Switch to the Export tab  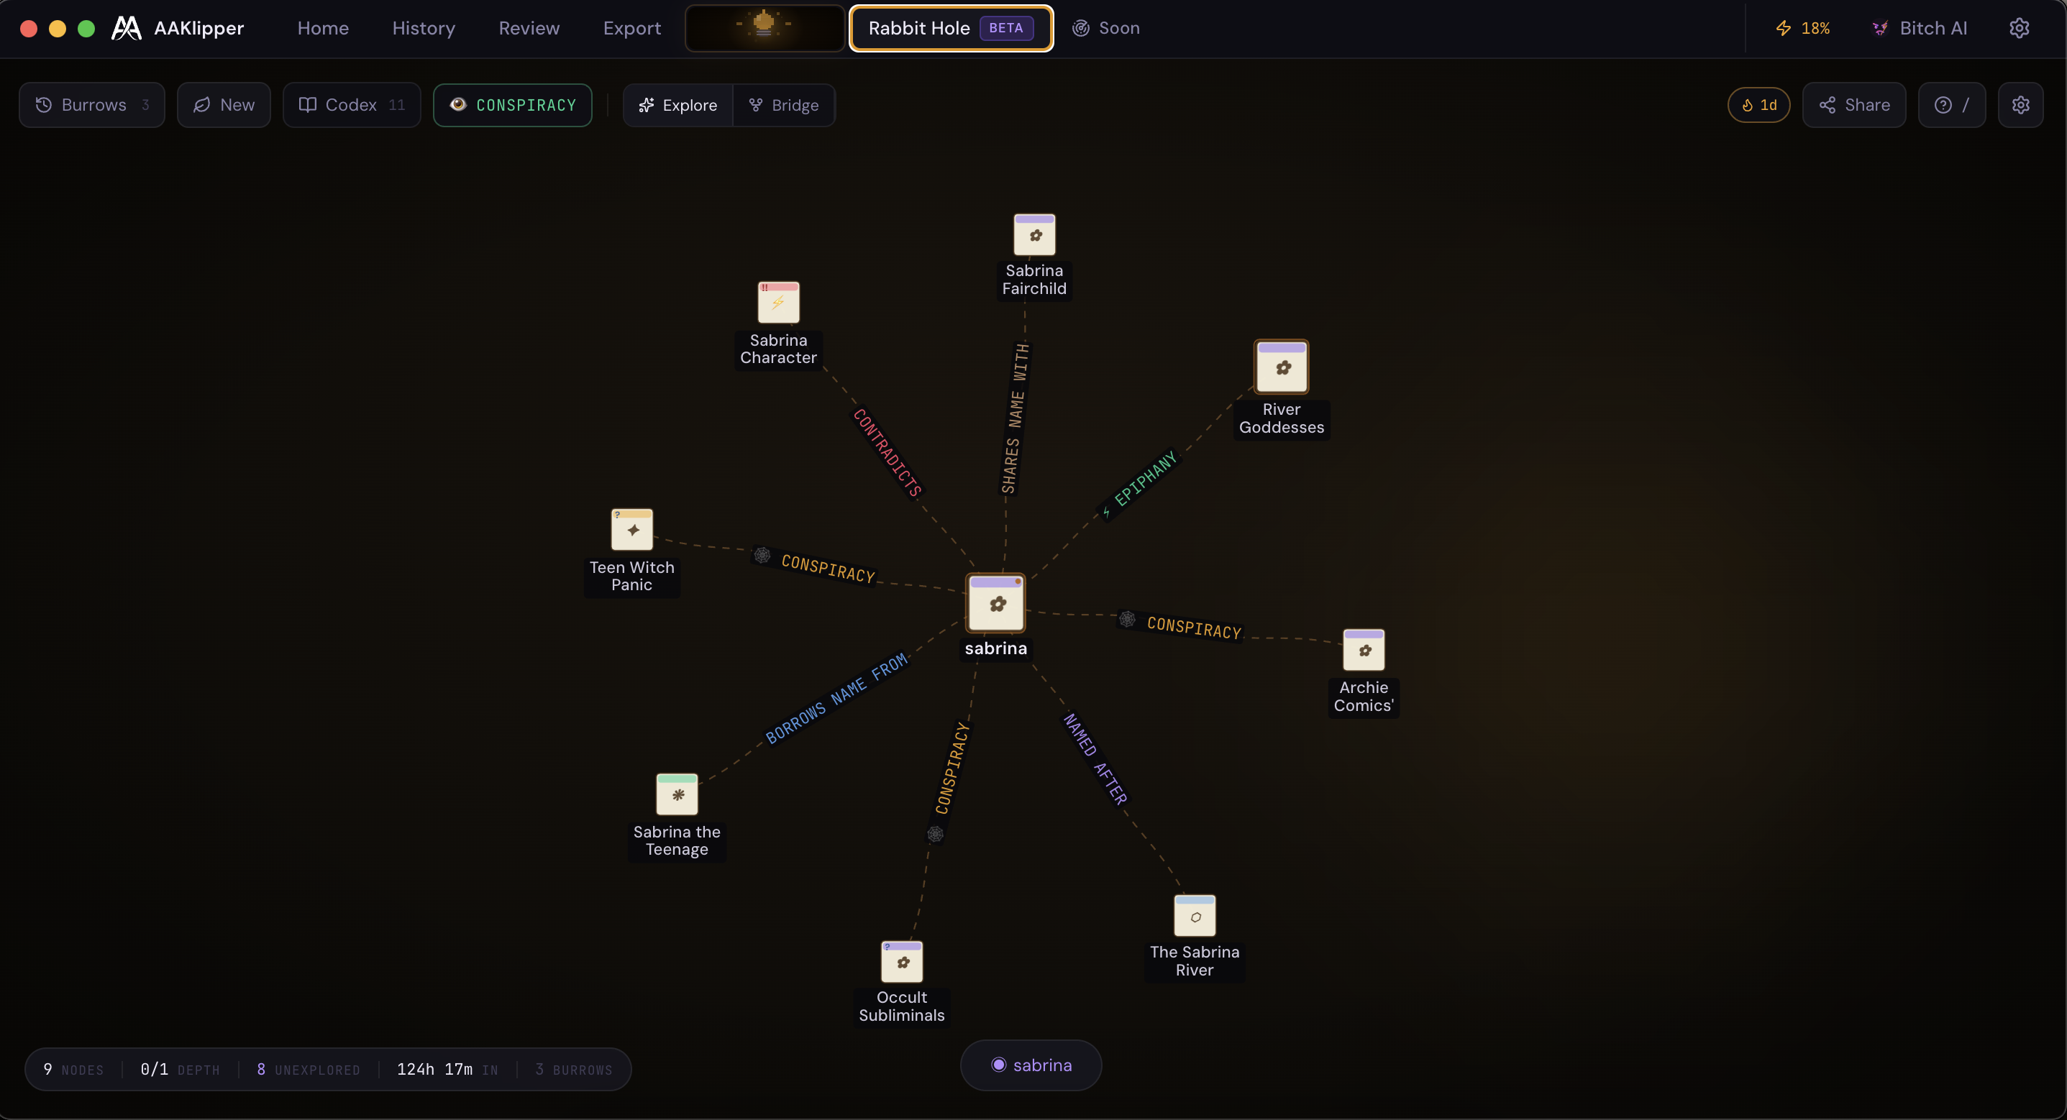(x=631, y=28)
